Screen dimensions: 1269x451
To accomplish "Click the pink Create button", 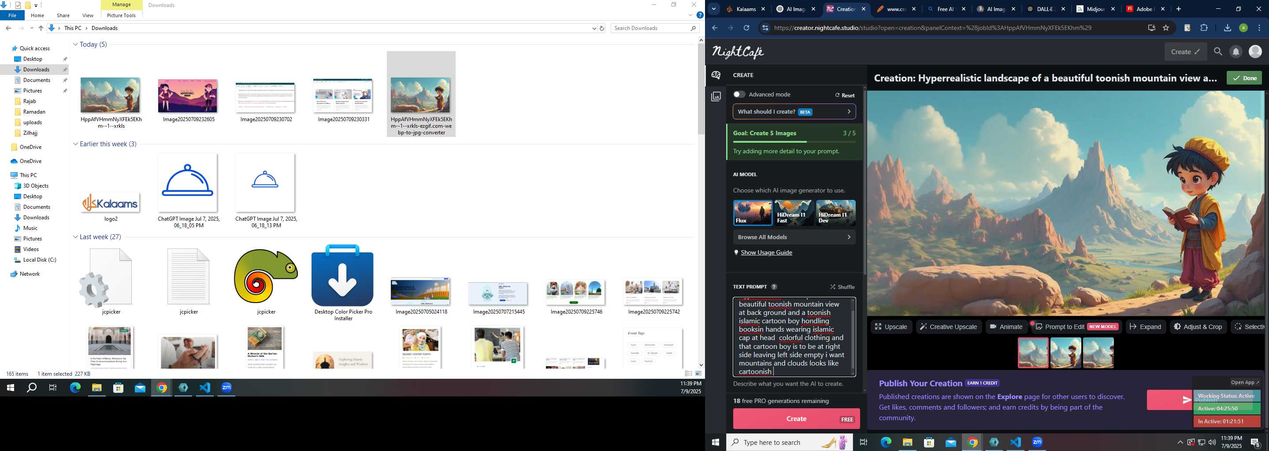I will click(x=796, y=418).
